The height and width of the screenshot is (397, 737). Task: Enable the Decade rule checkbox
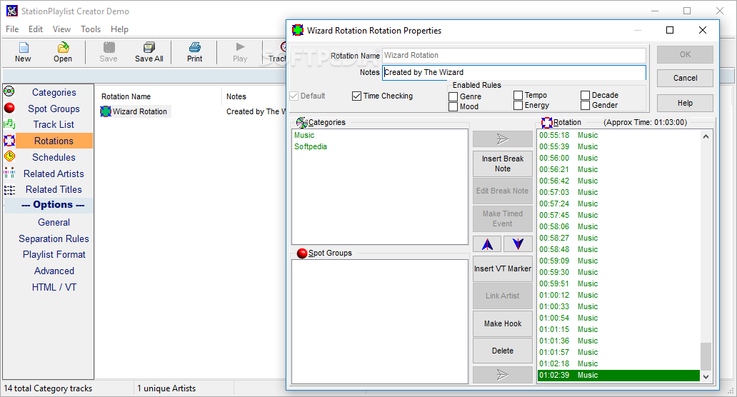585,95
